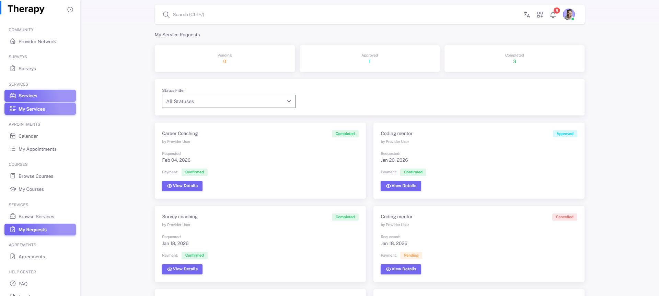Screen dimensions: 659x296
Task: View Details for cancelled Coding mentor
Action: point(401,269)
